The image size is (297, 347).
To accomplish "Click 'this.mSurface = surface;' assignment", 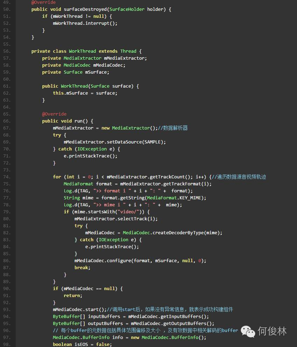I will 85,93.
